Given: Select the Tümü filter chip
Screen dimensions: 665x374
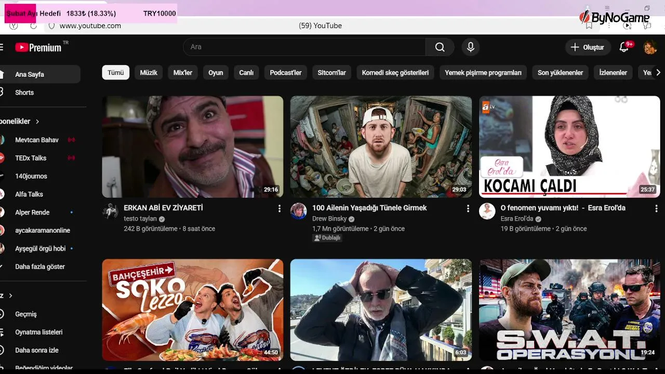Looking at the screenshot, I should (x=115, y=73).
